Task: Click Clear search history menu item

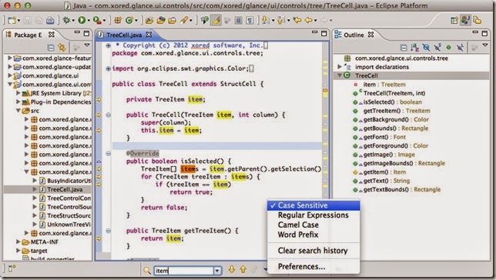Action: (313, 251)
